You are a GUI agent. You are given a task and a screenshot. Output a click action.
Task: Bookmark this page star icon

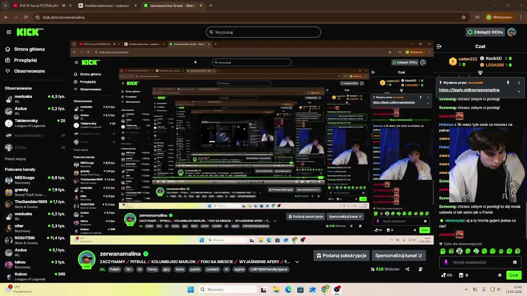464,17
